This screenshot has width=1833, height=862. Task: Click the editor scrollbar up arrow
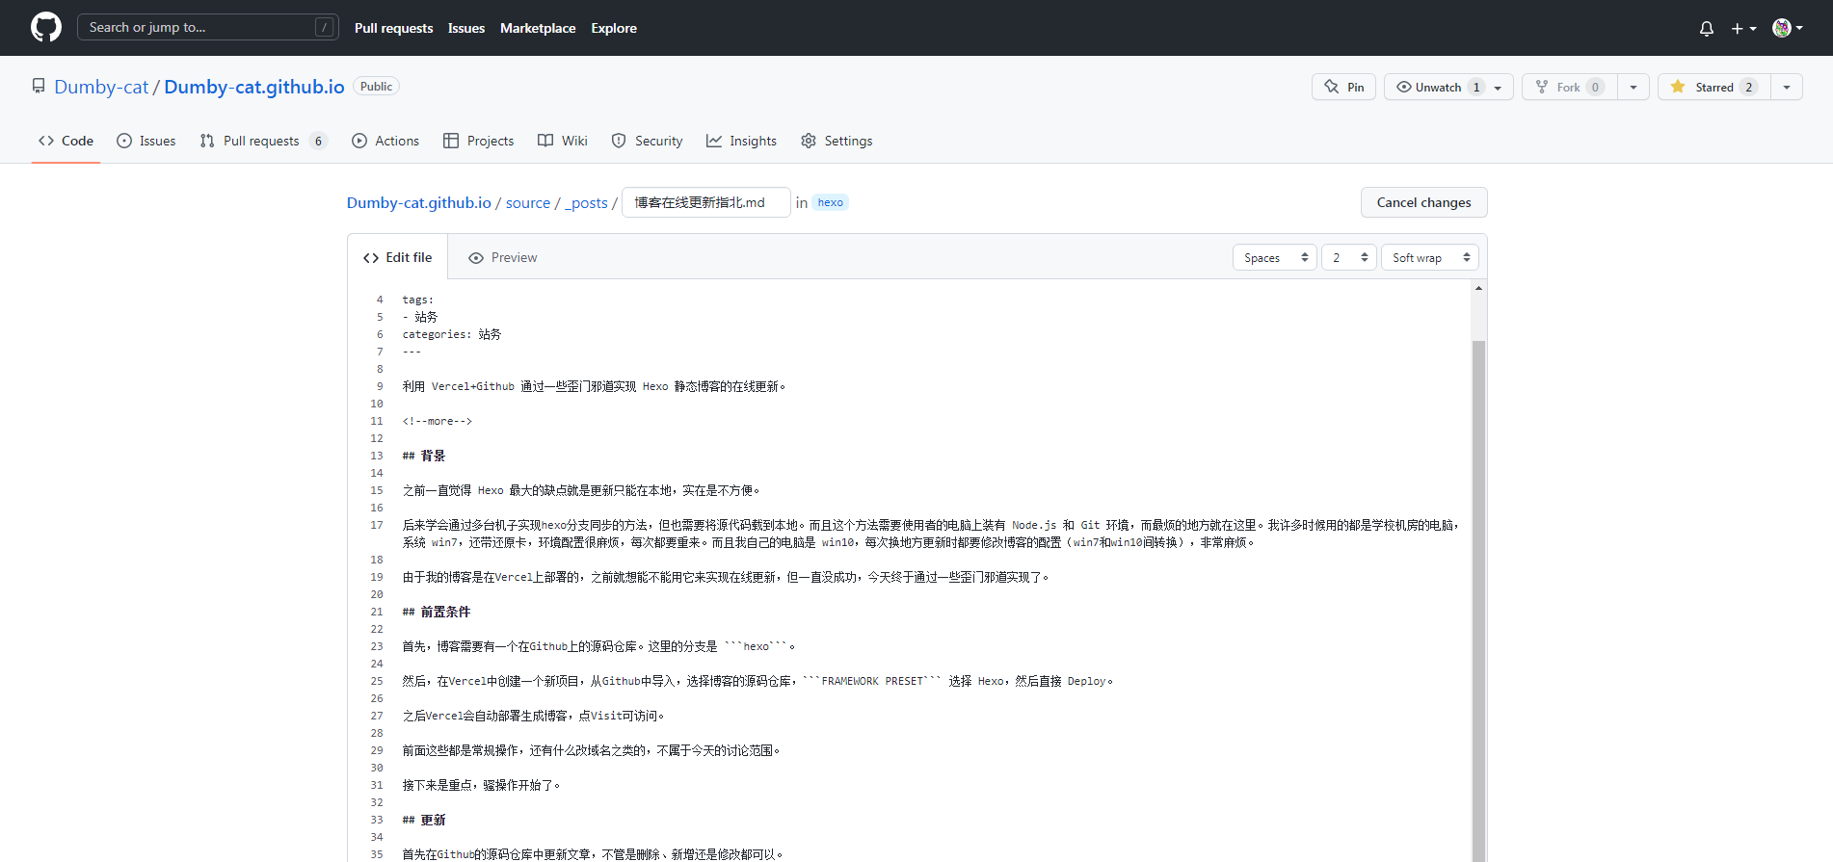tap(1478, 288)
